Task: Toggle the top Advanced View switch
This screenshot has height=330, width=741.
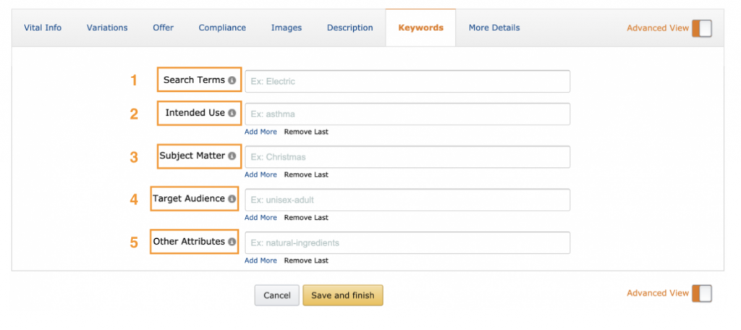Action: click(701, 28)
